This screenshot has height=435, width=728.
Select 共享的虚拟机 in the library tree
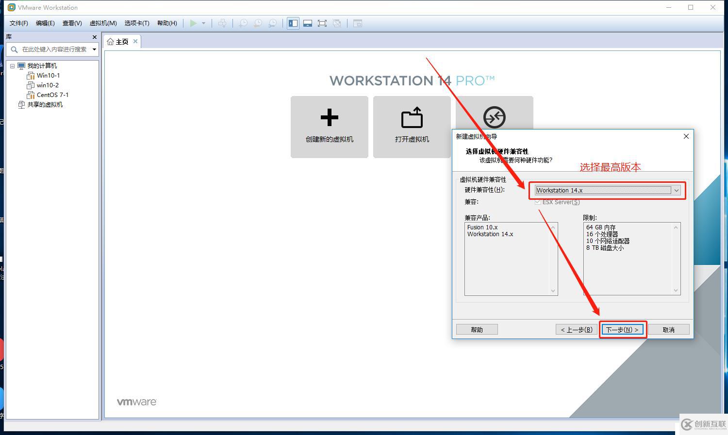[x=45, y=105]
